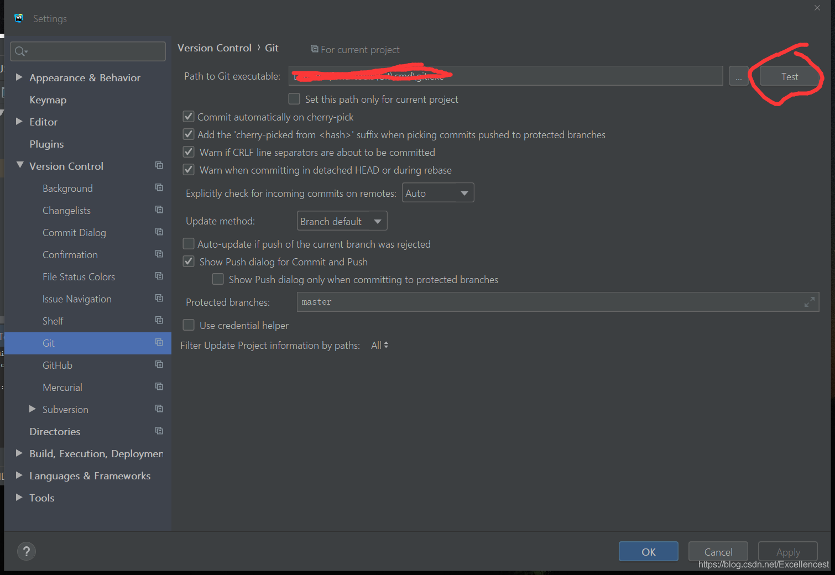Collapse the Version Control section
This screenshot has width=835, height=575.
click(x=20, y=165)
